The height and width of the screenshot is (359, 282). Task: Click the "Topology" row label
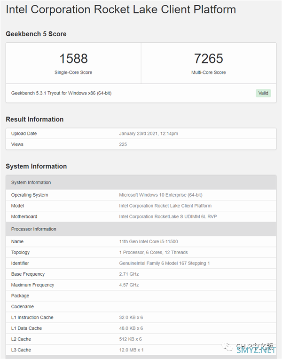point(20,253)
